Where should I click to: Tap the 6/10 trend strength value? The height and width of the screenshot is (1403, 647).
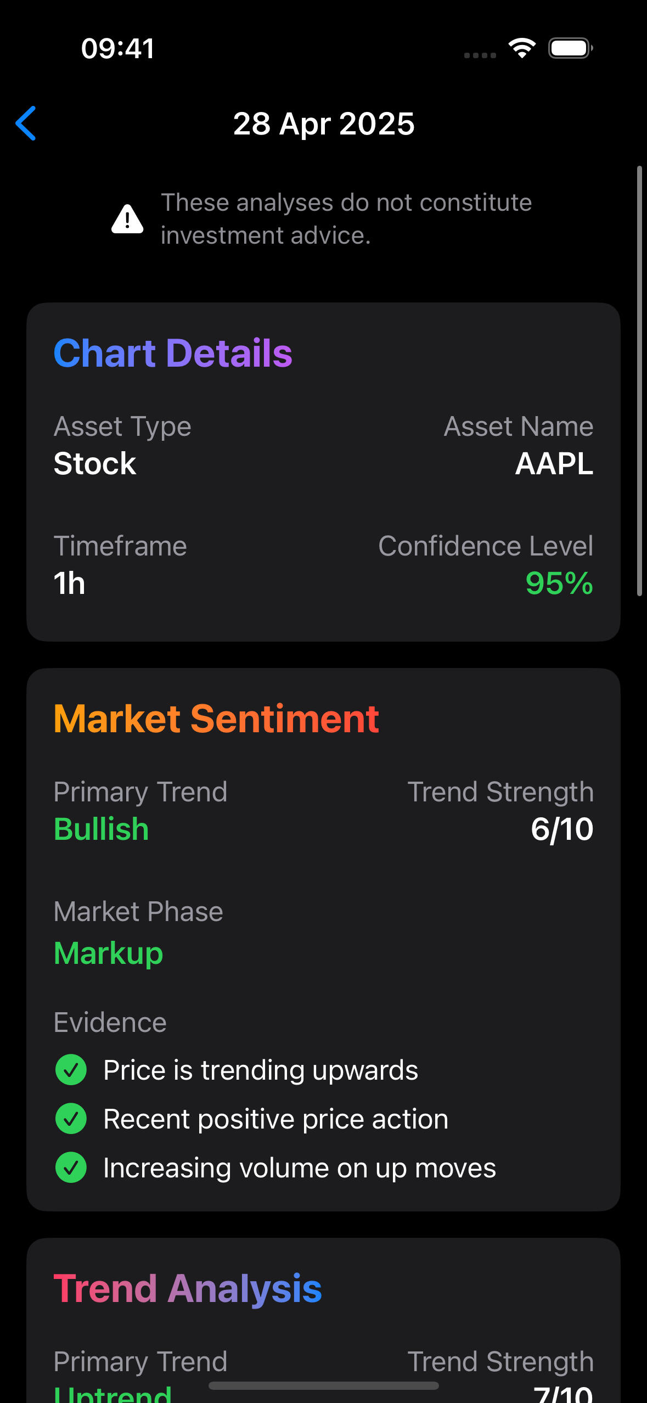point(561,829)
